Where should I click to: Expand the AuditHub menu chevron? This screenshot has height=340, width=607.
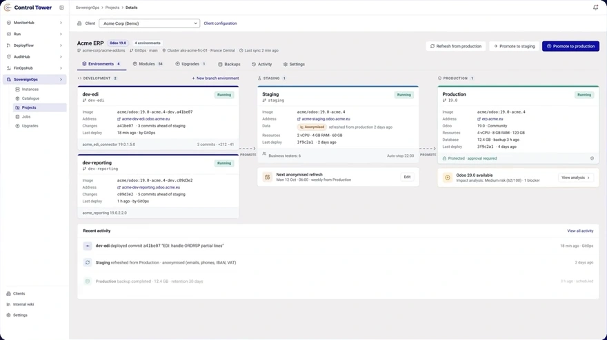[x=61, y=57]
